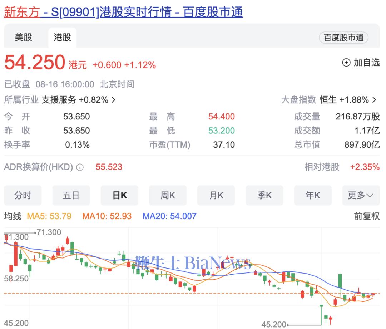Click the 百度股市通 button
386x329 pixels.
[x=343, y=38]
